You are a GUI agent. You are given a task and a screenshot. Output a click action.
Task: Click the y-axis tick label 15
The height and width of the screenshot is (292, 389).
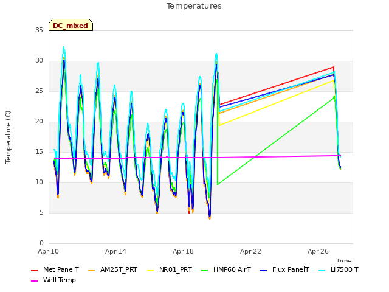point(39,152)
